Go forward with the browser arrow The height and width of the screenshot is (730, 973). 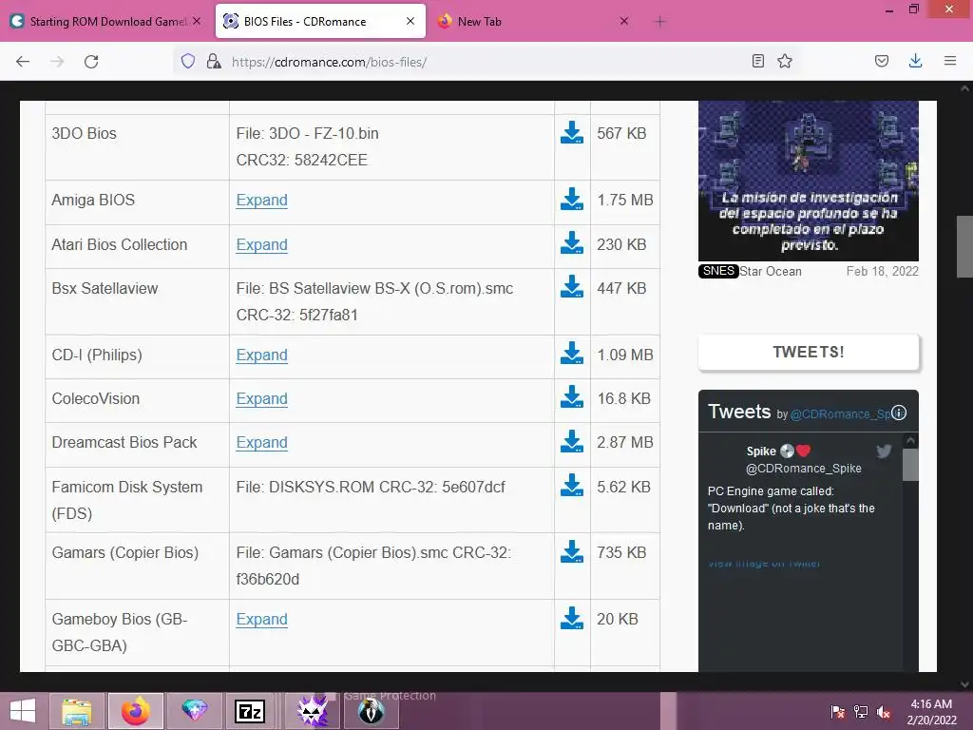(57, 62)
